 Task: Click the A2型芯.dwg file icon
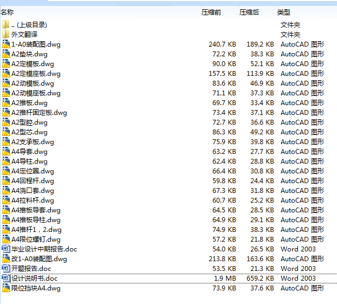[6, 132]
